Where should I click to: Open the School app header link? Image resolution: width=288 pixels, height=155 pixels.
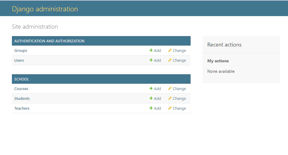coord(21,79)
